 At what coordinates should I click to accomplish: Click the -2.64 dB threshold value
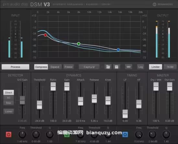[x=153, y=141]
